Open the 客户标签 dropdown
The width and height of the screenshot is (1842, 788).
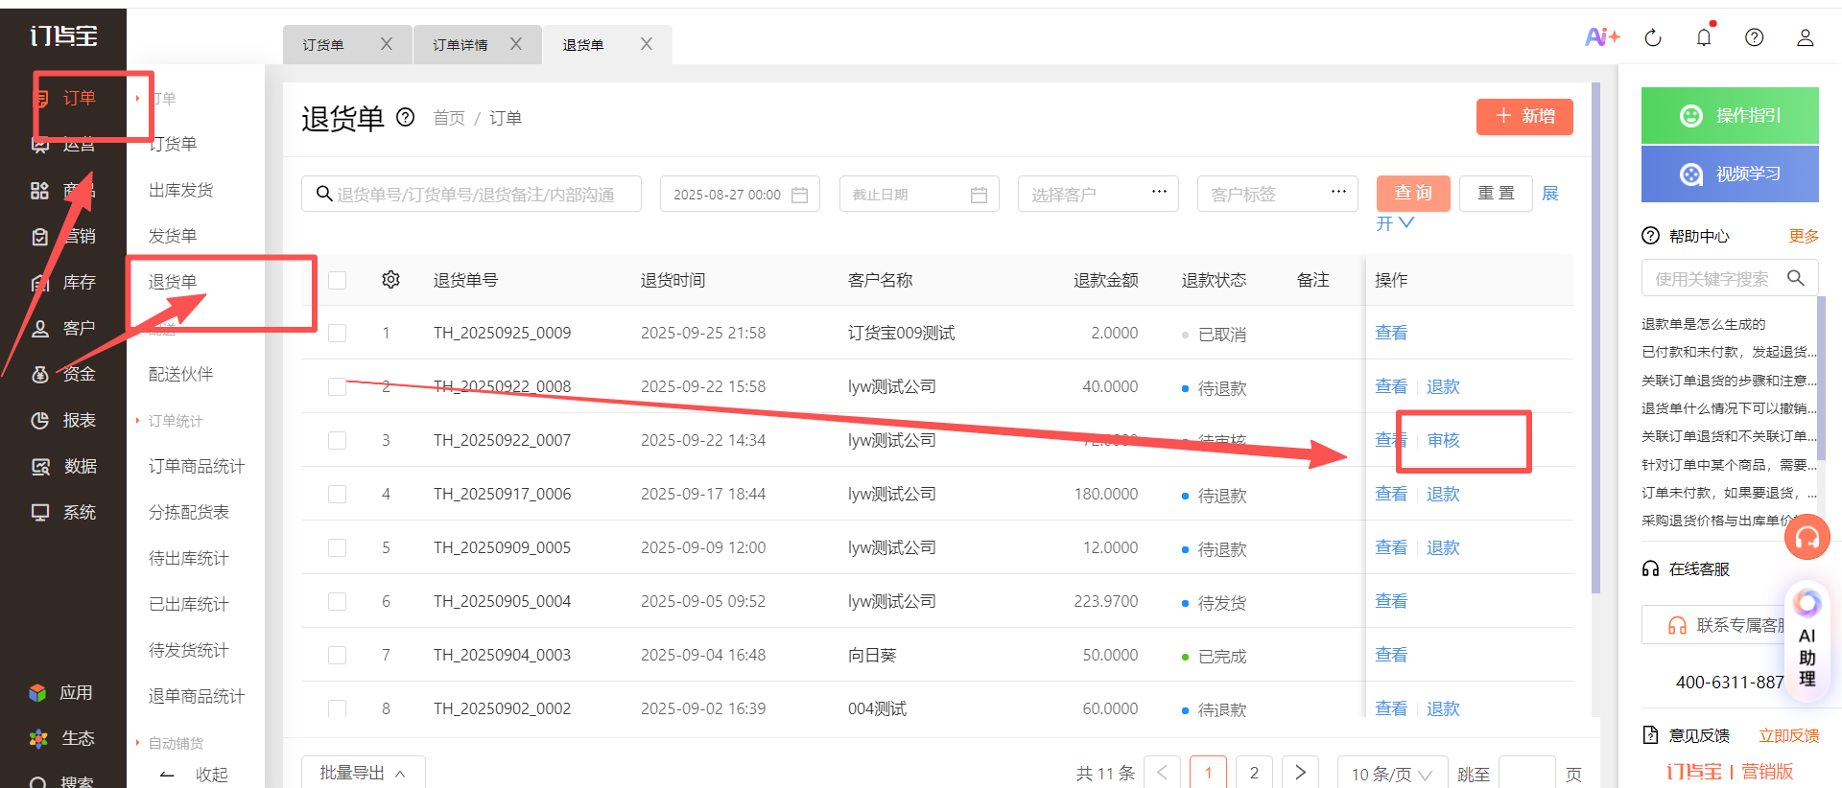pos(1278,194)
